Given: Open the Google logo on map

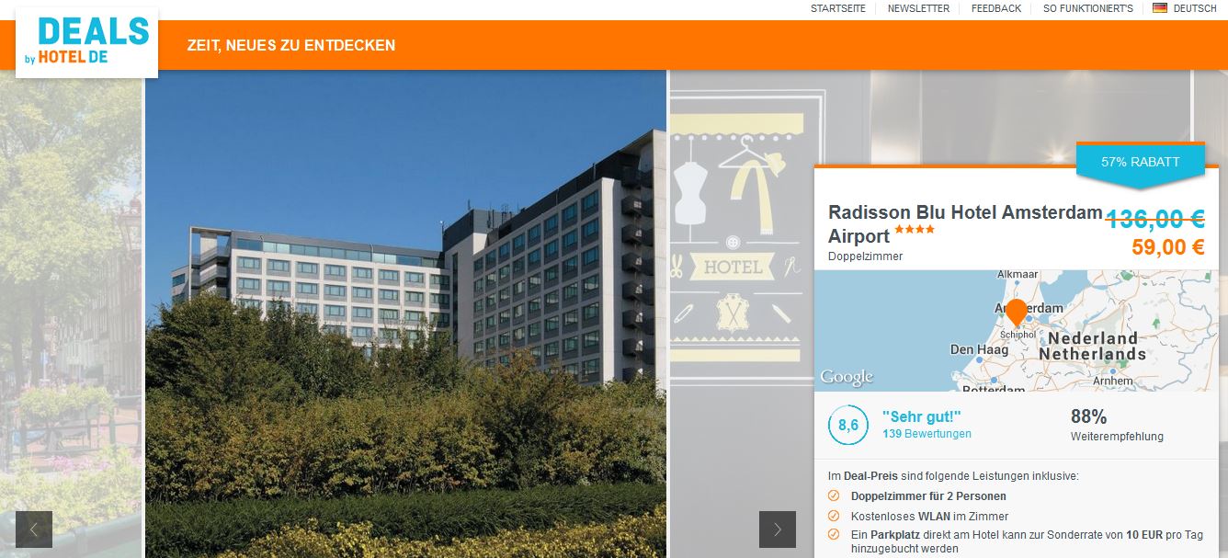Looking at the screenshot, I should tap(847, 377).
